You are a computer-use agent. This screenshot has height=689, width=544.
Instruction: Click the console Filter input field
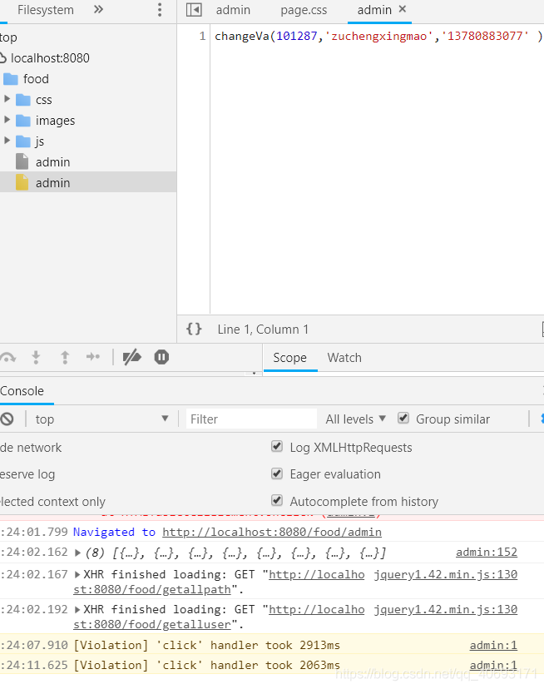point(251,419)
